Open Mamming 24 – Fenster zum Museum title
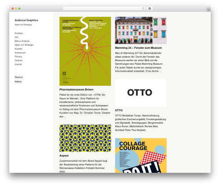220x186 pixels. [139, 48]
